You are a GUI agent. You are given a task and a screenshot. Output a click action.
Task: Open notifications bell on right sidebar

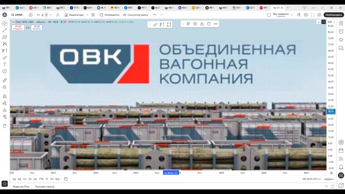341,167
